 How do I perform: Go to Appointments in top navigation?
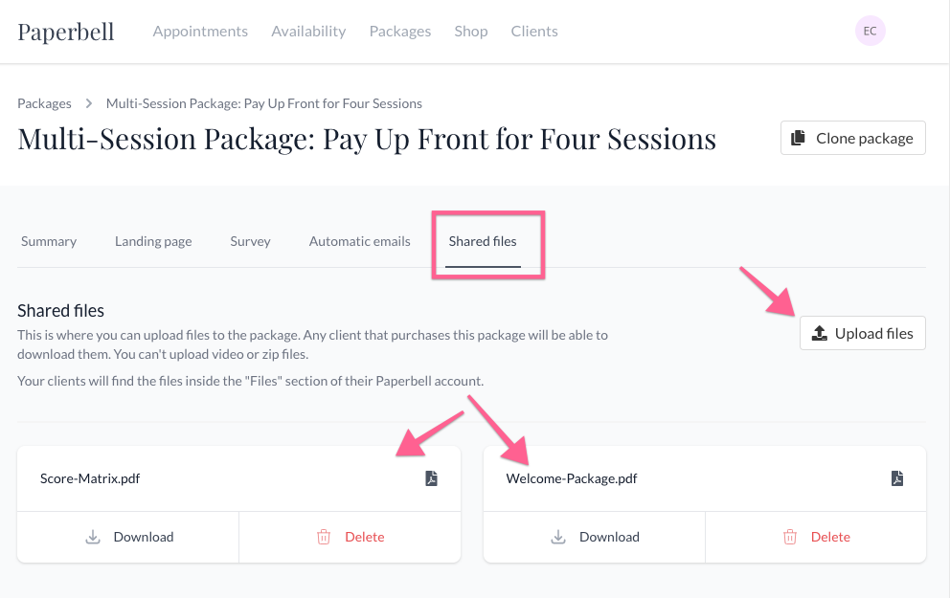[200, 32]
